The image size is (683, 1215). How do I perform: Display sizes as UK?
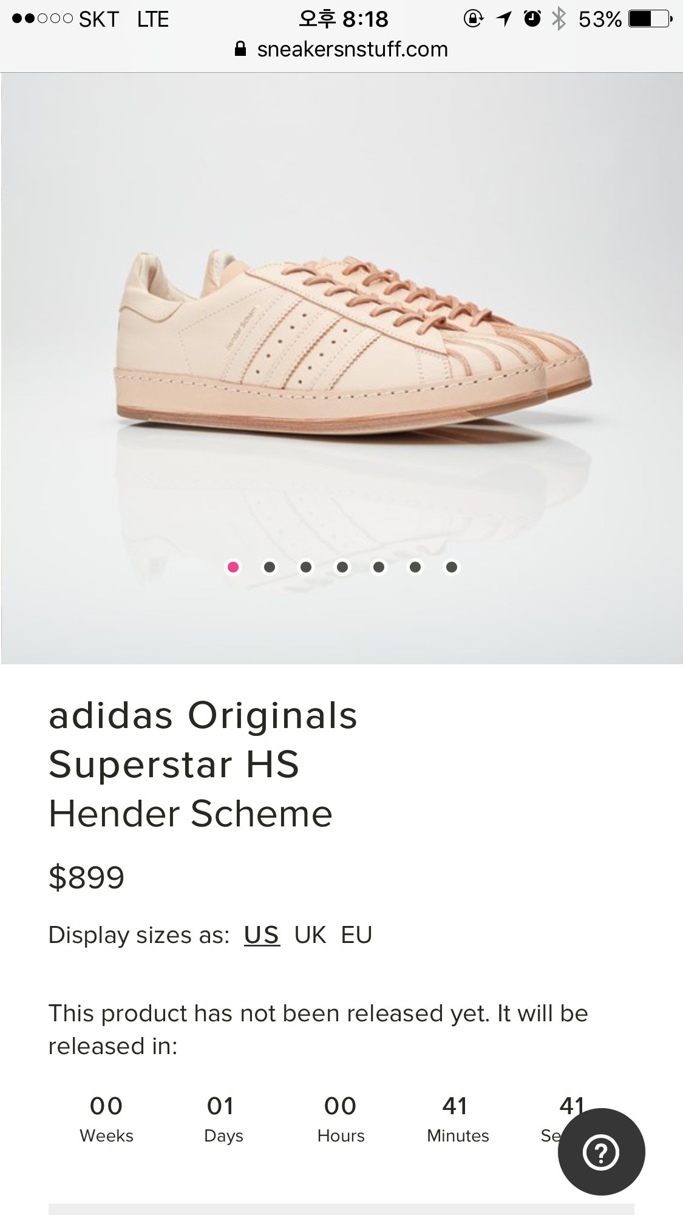pos(310,935)
